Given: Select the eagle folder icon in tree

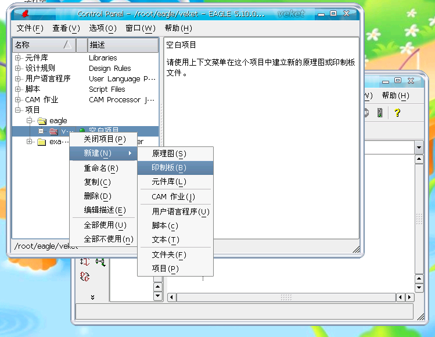Looking at the screenshot, I should 42,121.
